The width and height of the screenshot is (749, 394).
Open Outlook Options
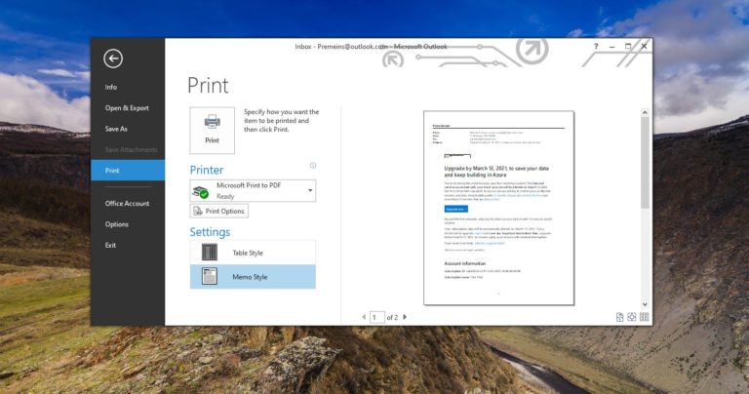point(117,224)
